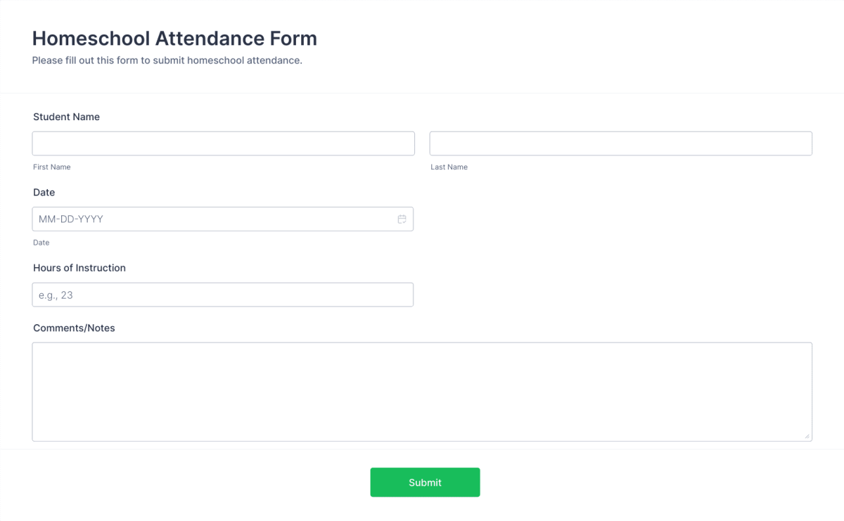Click the First Name helper label
The width and height of the screenshot is (844, 521).
point(51,167)
